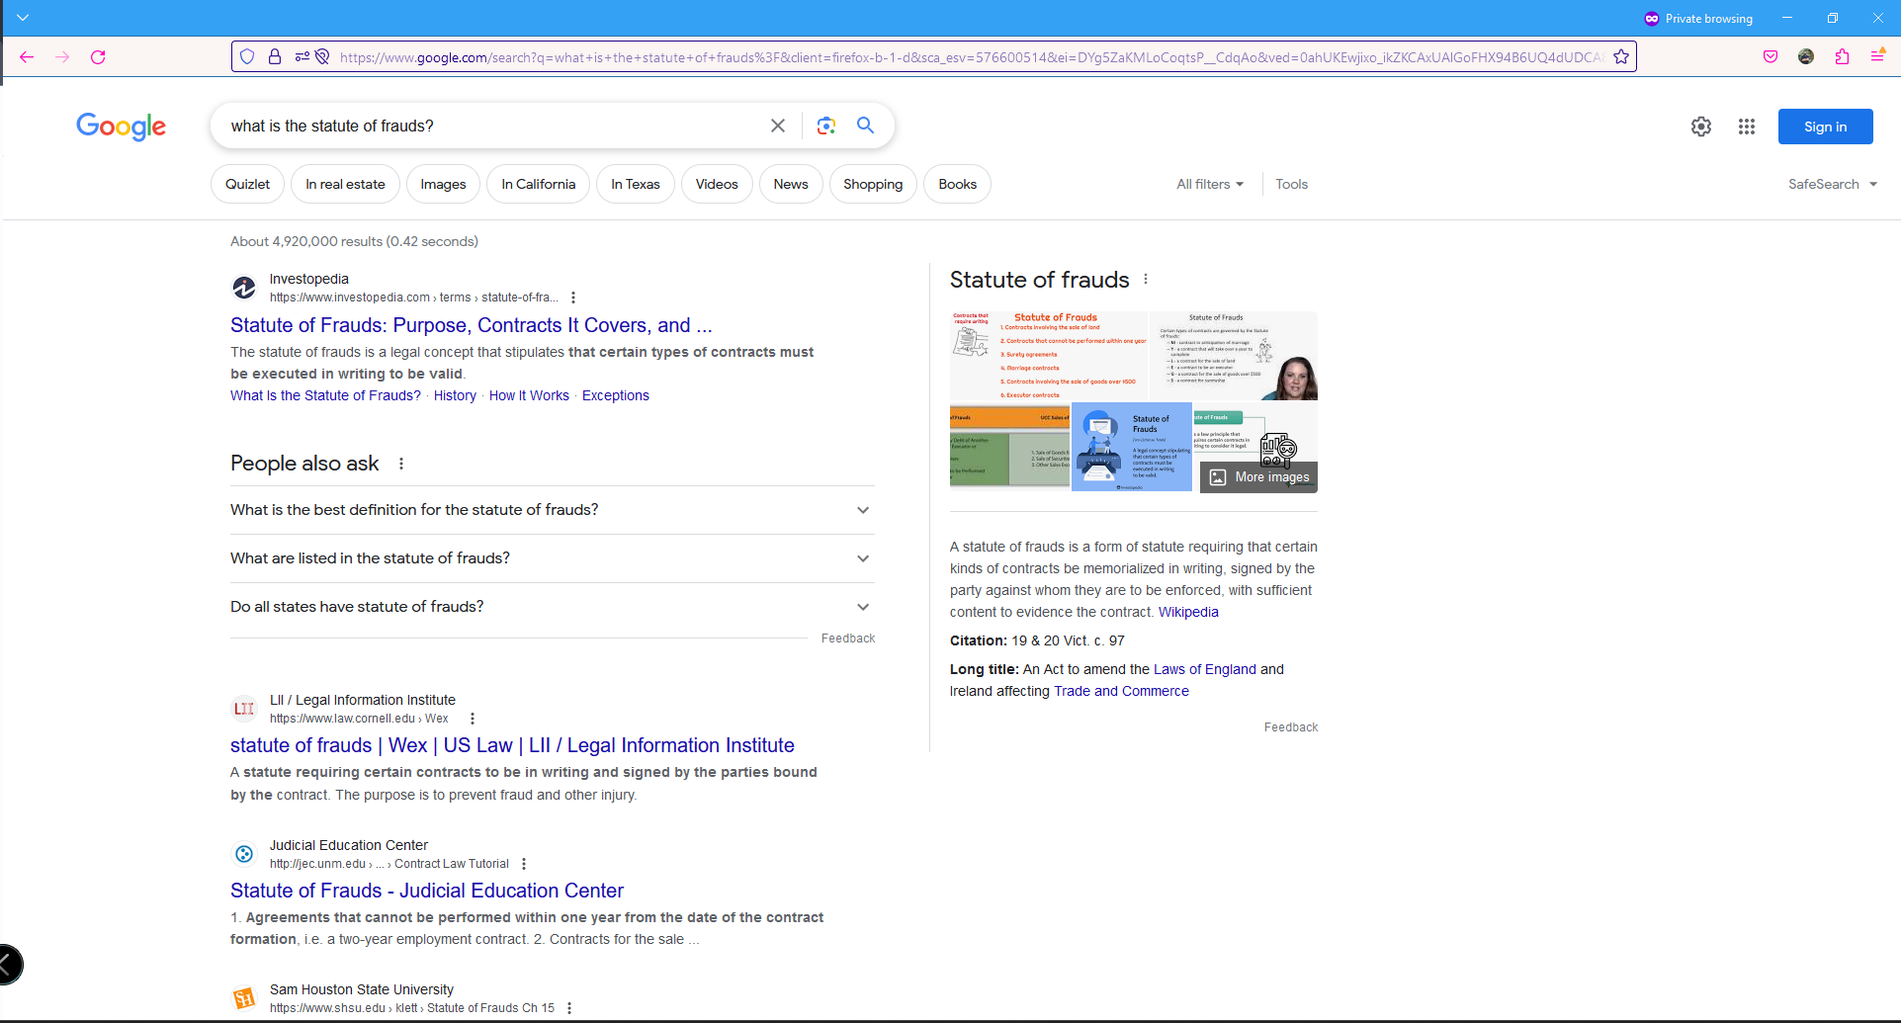Open Google quick settings gear
Image resolution: width=1901 pixels, height=1023 pixels.
pyautogui.click(x=1701, y=127)
